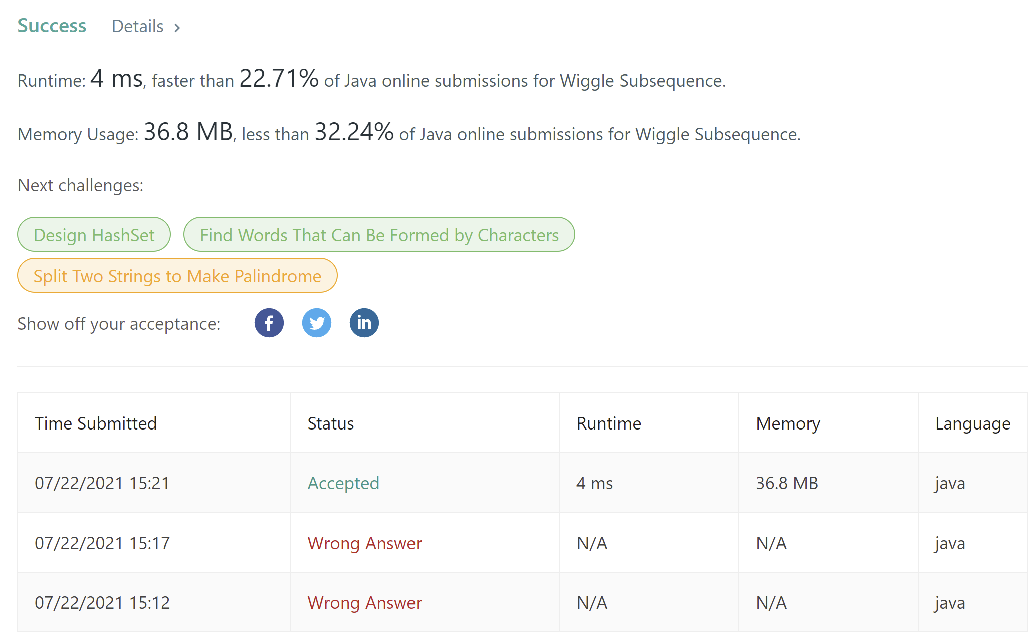The image size is (1034, 643).
Task: Open the Accepted submission
Action: [x=343, y=483]
